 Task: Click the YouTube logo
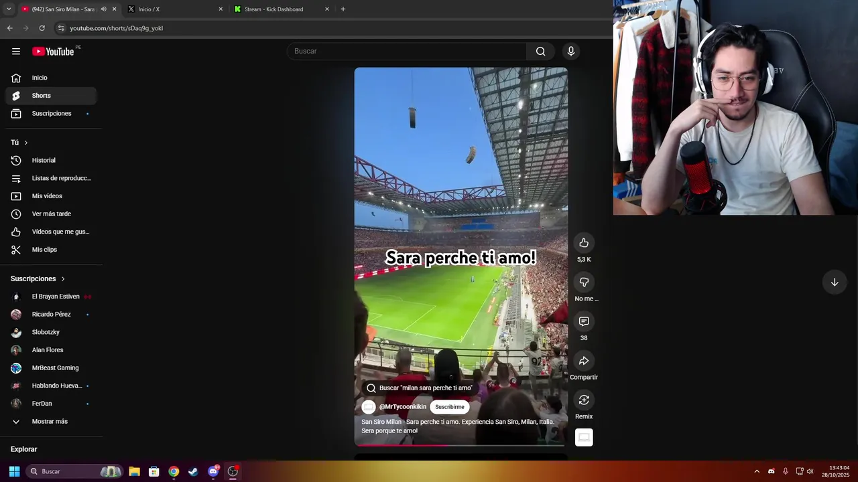pyautogui.click(x=53, y=52)
